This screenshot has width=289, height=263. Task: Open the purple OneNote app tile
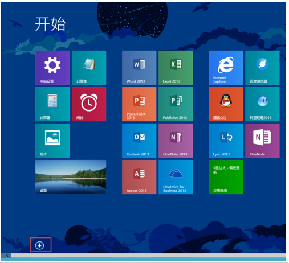262,141
